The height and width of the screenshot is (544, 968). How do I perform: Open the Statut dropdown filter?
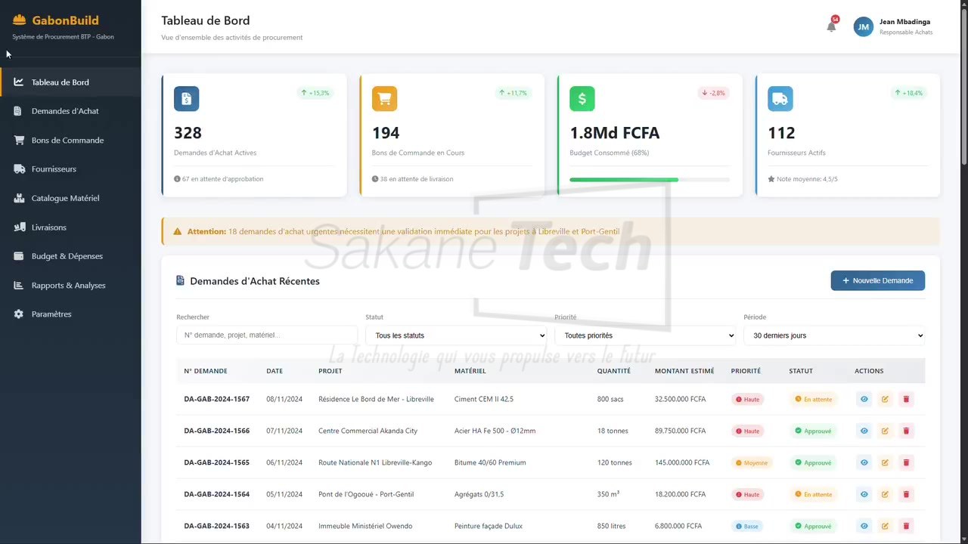click(x=456, y=335)
